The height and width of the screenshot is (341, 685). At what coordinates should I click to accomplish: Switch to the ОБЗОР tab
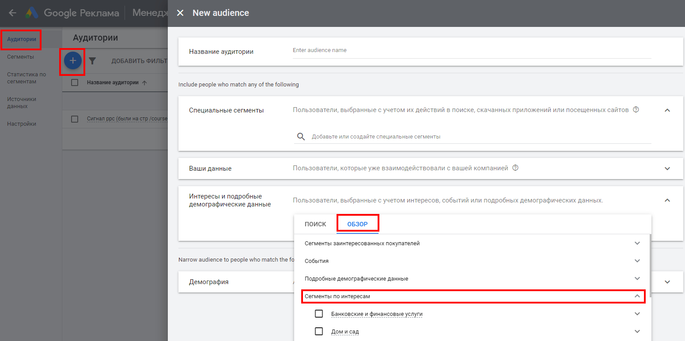(x=357, y=224)
